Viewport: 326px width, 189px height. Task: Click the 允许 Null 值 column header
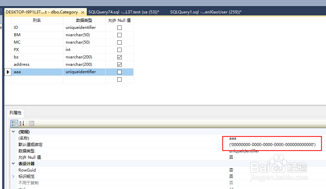(119, 20)
